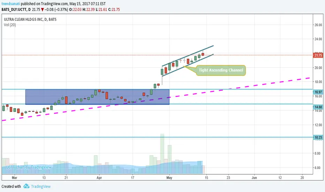Click the Apr date axis label
The image size is (325, 192).
click(x=99, y=178)
